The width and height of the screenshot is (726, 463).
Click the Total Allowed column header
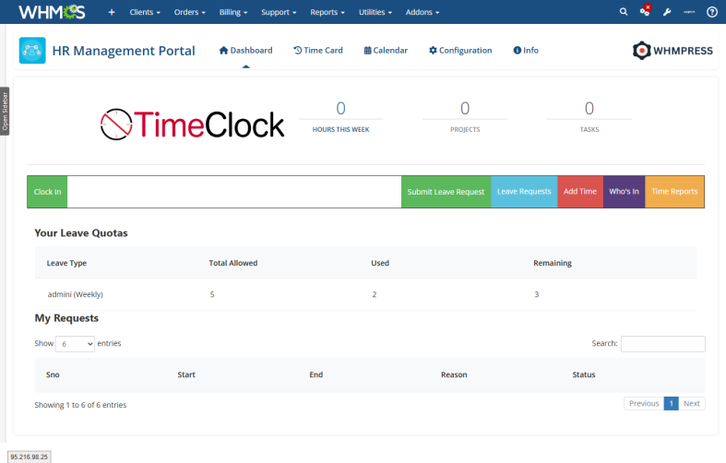pyautogui.click(x=232, y=263)
